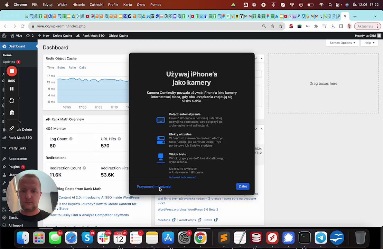Open Competitor Keywords blog post link
Image resolution: width=383 pixels, height=249 pixels.
pos(89,215)
